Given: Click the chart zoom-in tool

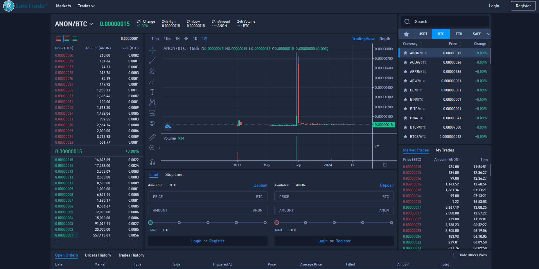Looking at the screenshot, I should click(152, 148).
